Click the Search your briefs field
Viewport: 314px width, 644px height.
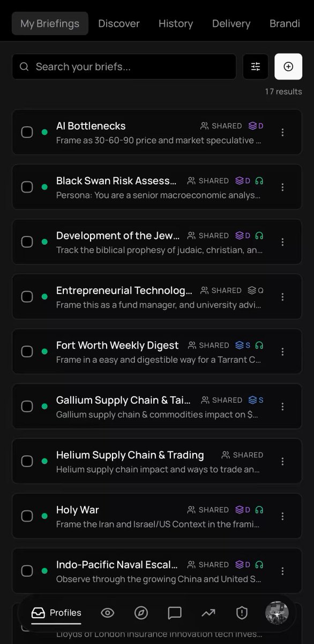click(124, 67)
